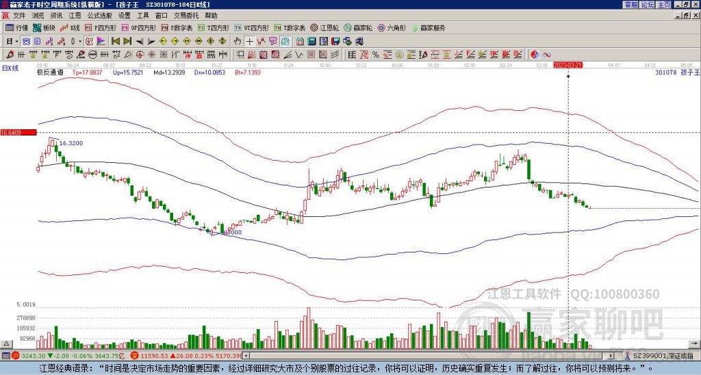701x375 pixels.
Task: Click the 论坛 forum button
Action: 648,4
